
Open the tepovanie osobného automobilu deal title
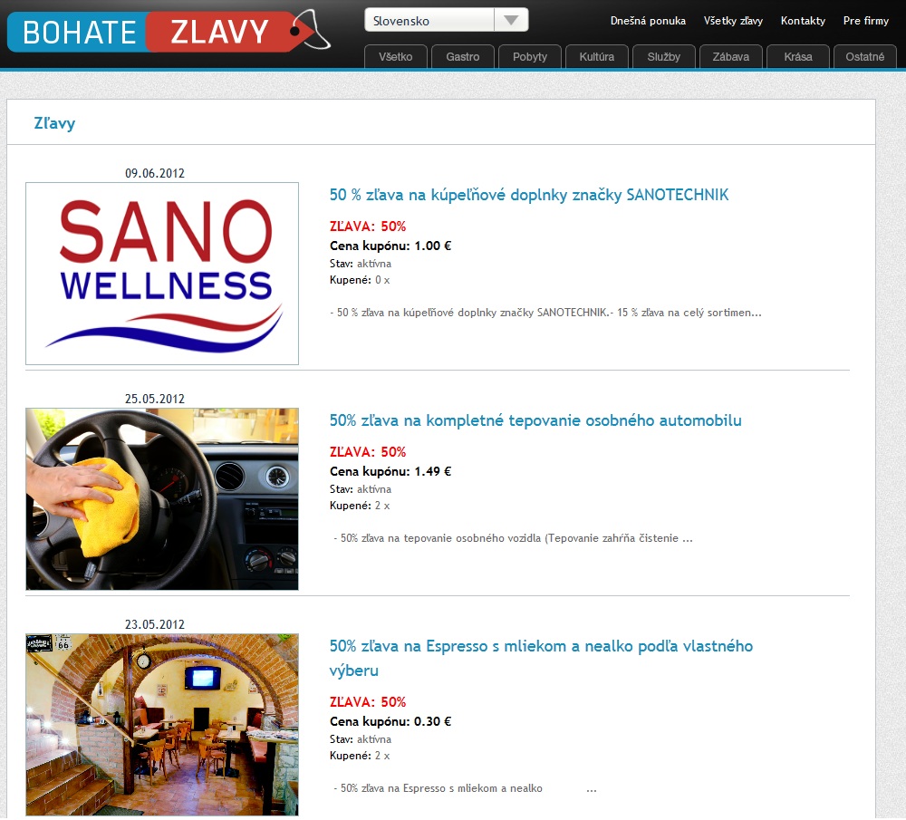click(x=535, y=420)
